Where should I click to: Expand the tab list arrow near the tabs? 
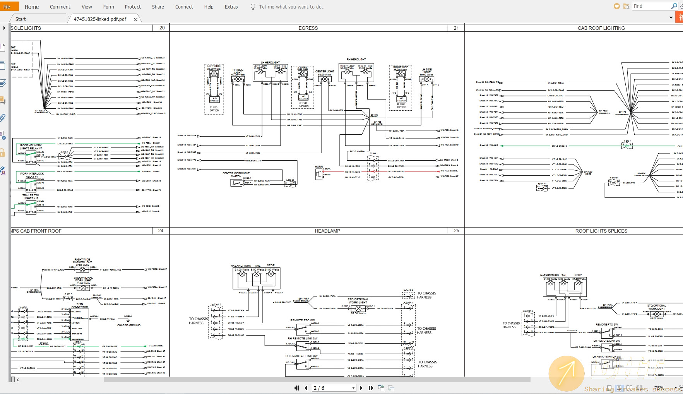point(671,17)
